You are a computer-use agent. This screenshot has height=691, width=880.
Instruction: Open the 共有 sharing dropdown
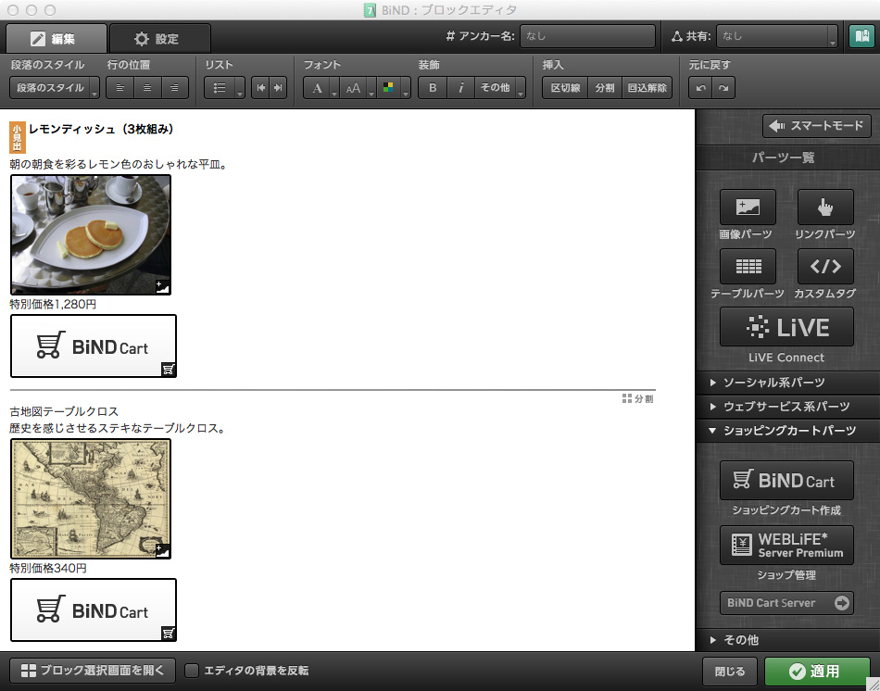(777, 36)
